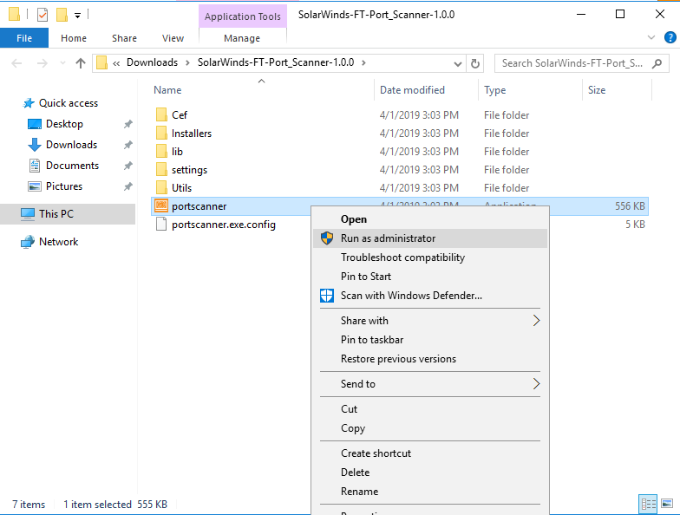Choose Open in the context menu
Viewport: 680px width, 515px height.
tap(430, 218)
